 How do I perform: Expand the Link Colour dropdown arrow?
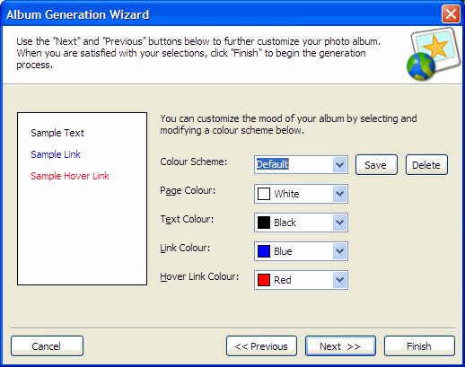pyautogui.click(x=339, y=251)
